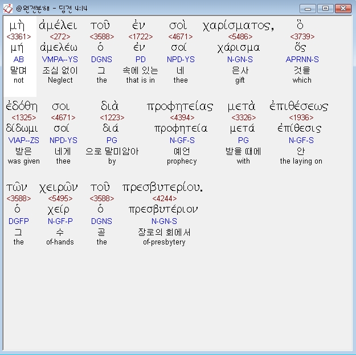
Task: Select the Korean gloss 속에 있는
Action: tap(141, 70)
